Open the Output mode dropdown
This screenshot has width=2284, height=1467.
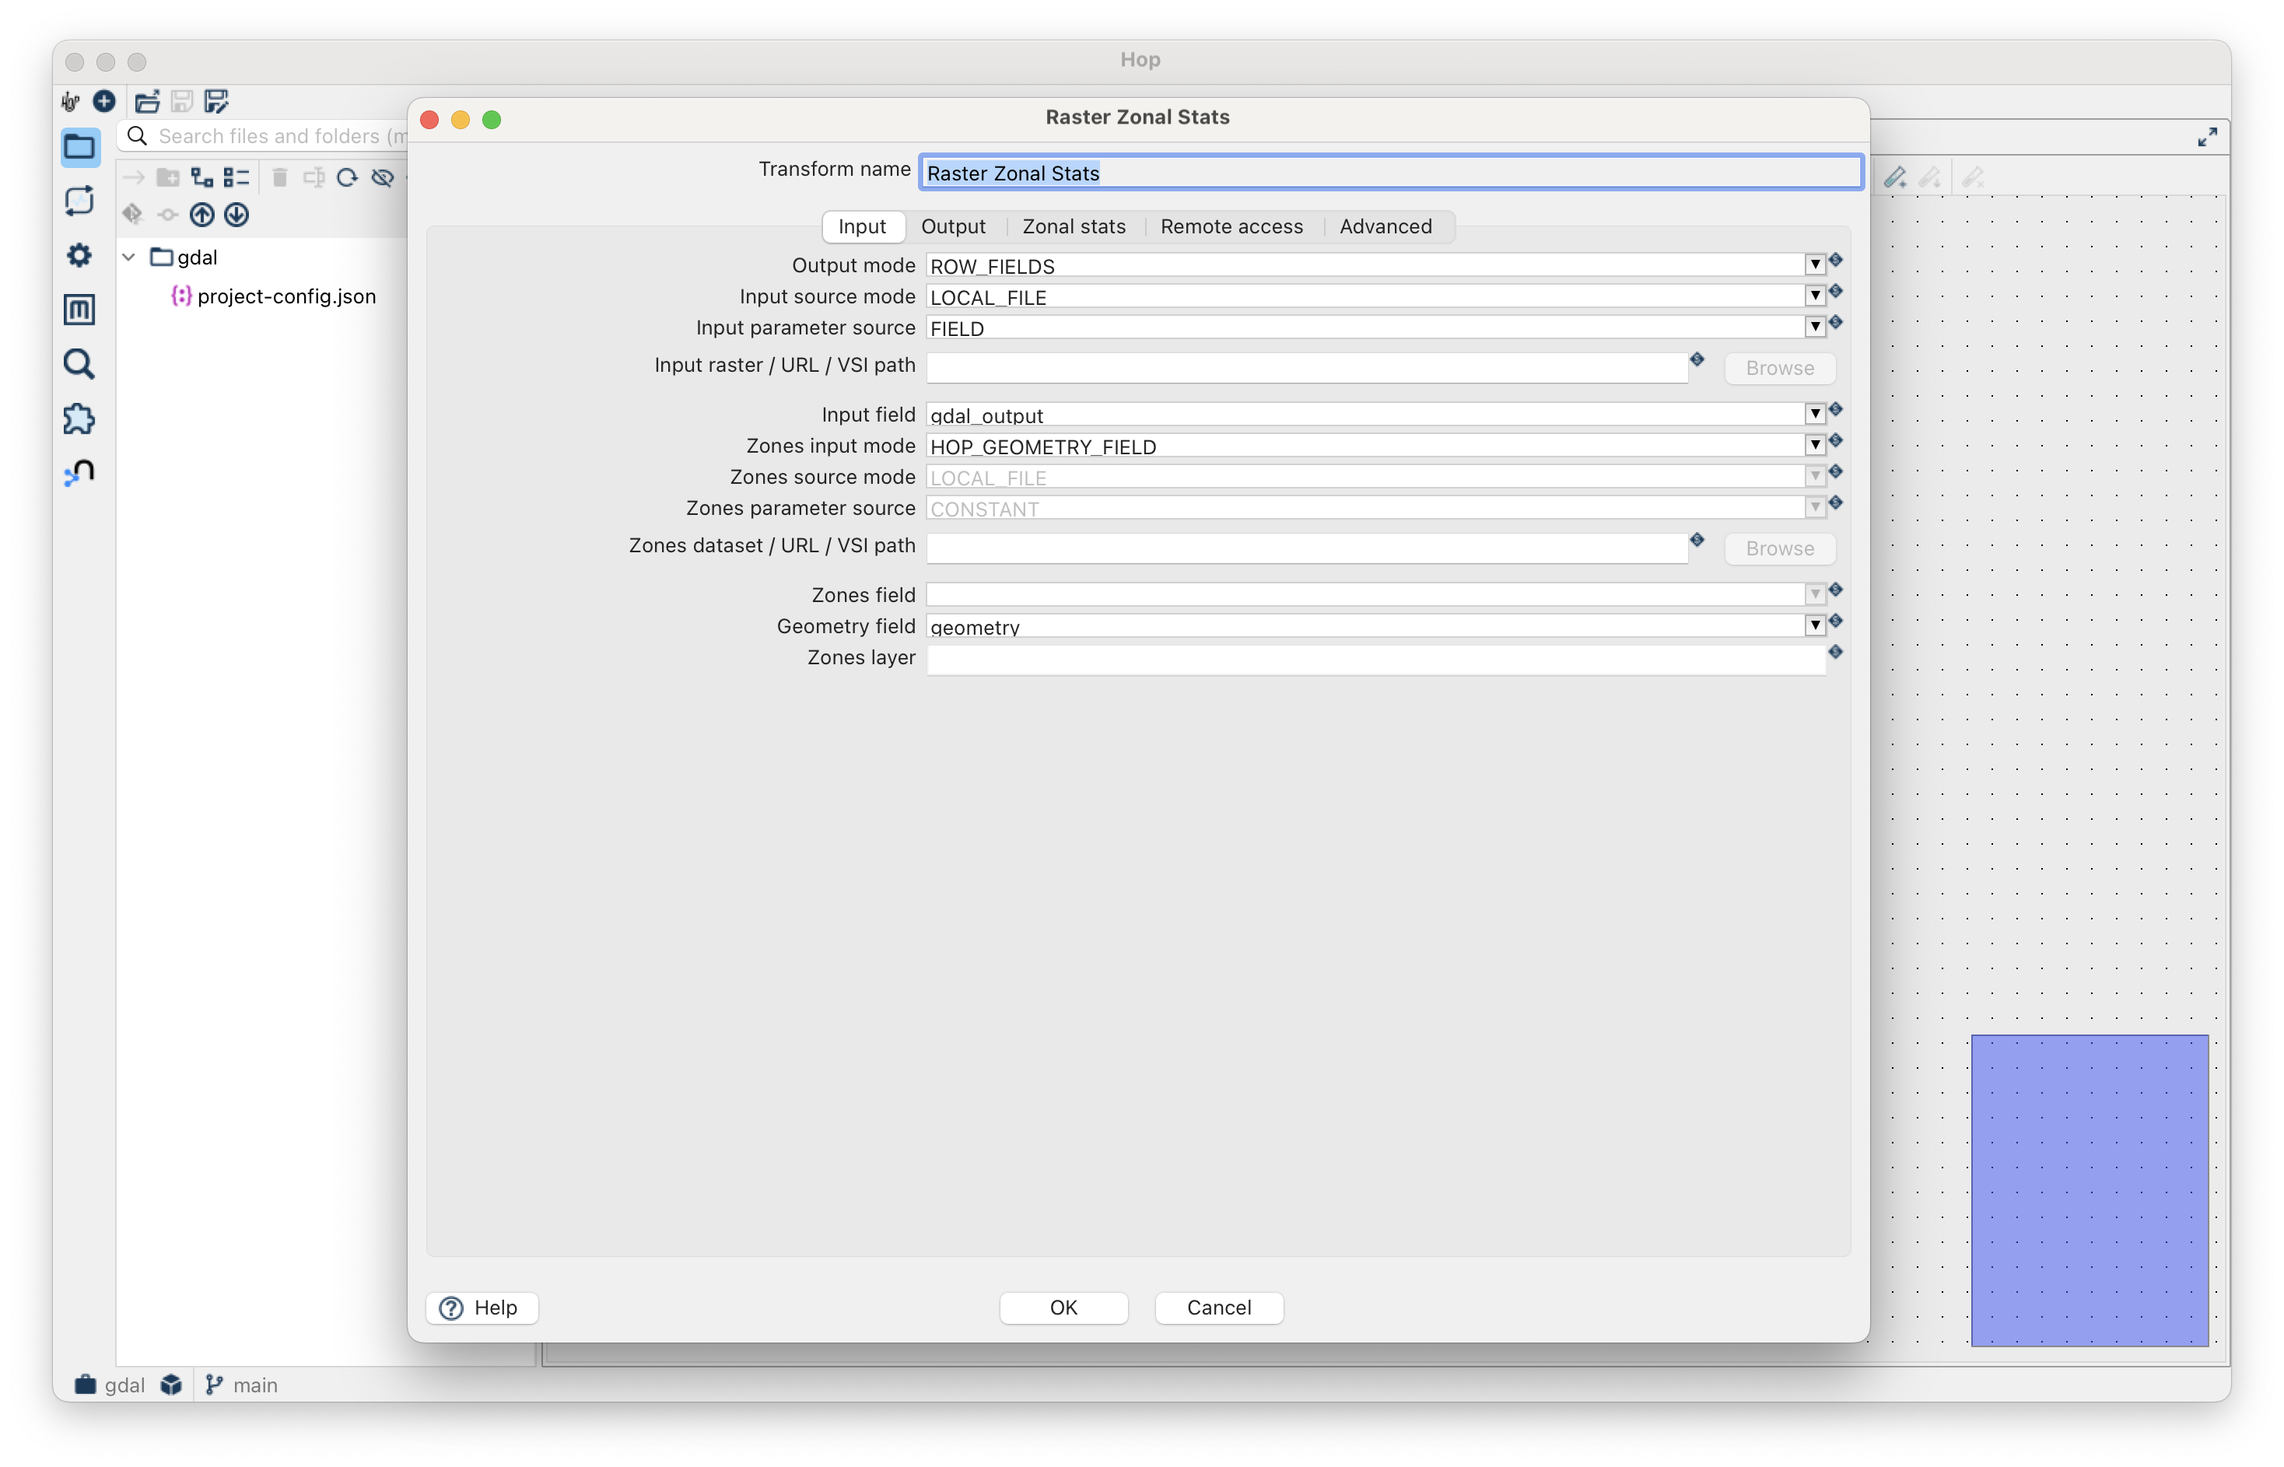pyautogui.click(x=1814, y=264)
